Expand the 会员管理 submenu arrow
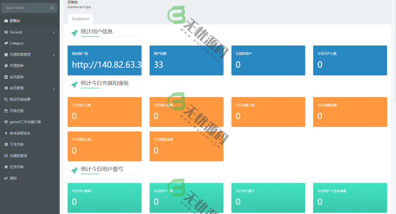Viewport: 396px width, 214px height. coord(54,89)
